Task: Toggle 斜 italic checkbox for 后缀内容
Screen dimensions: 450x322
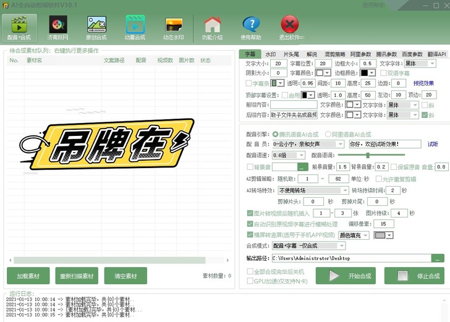Action: tap(425, 115)
